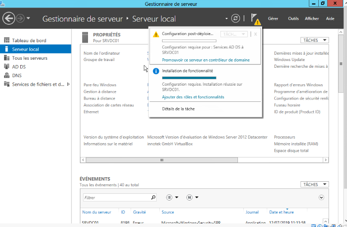The image size is (347, 227).
Task: Click Ajouter des rôles et fonctionnalités link
Action: pos(193,97)
